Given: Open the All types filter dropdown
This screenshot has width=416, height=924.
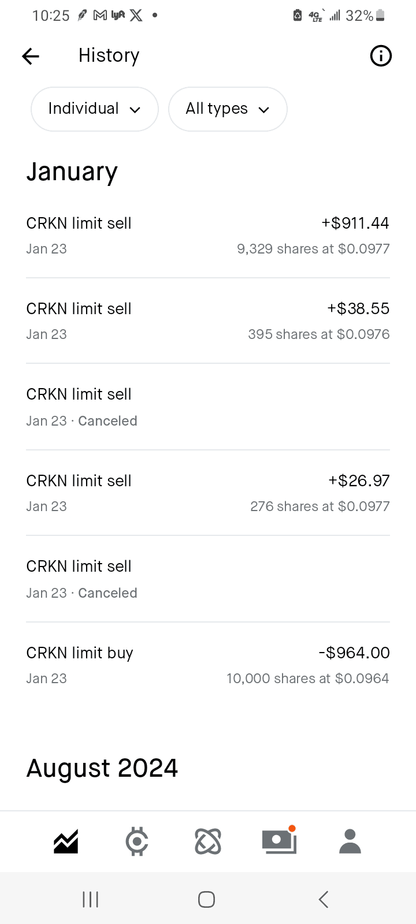Looking at the screenshot, I should coord(228,109).
